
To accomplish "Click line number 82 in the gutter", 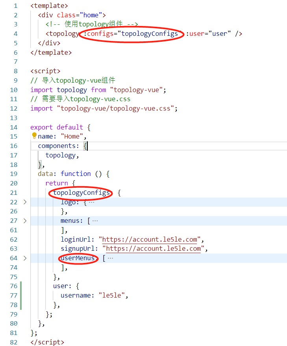I will [x=14, y=342].
